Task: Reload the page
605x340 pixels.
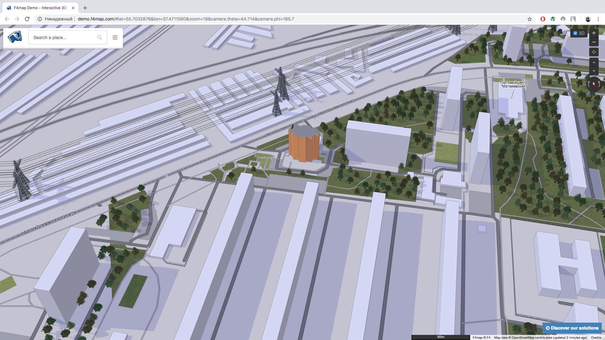Action: pos(27,19)
